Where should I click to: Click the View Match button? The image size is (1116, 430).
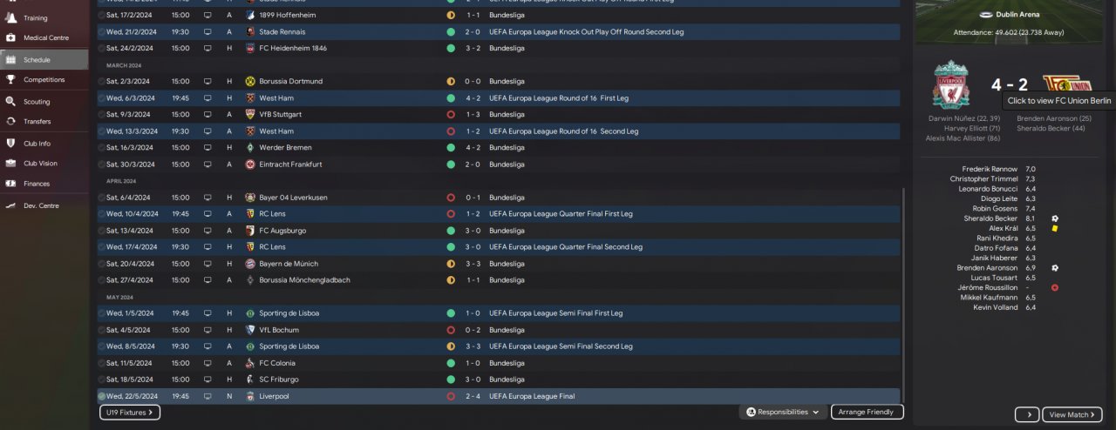pyautogui.click(x=1072, y=414)
